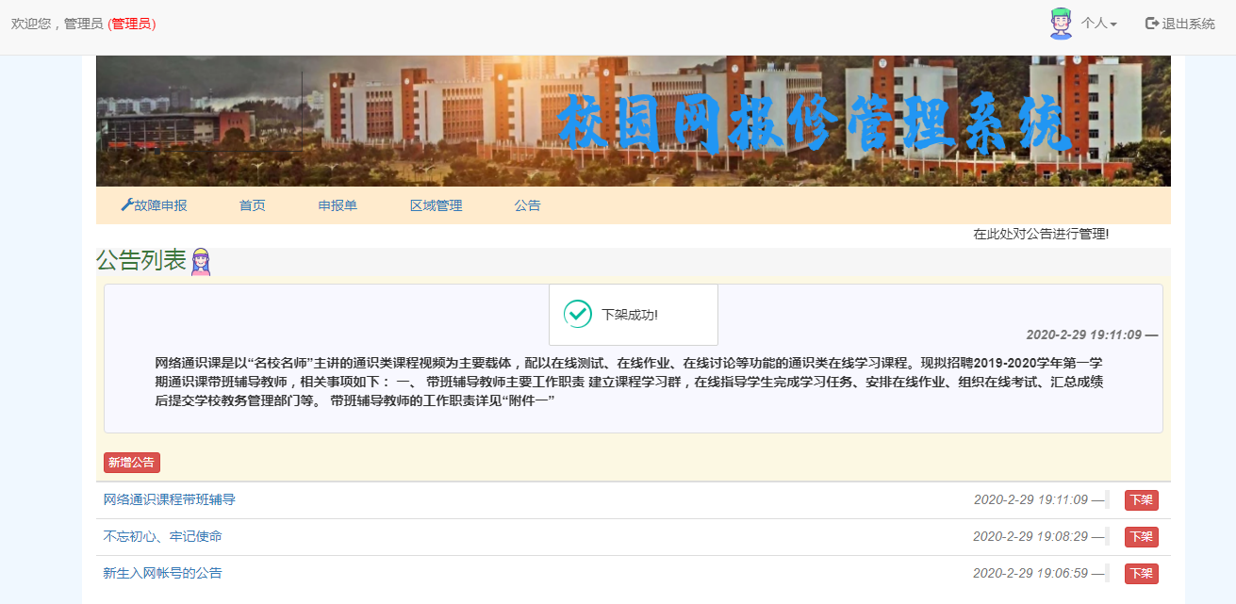Click the user avatar icon in header
1236x604 pixels.
coord(1061,24)
